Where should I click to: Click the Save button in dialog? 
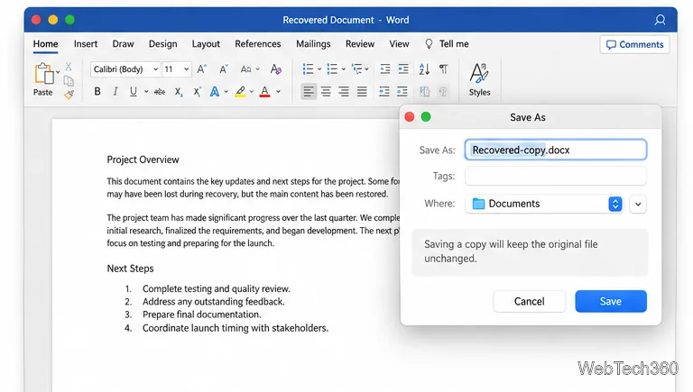[611, 301]
